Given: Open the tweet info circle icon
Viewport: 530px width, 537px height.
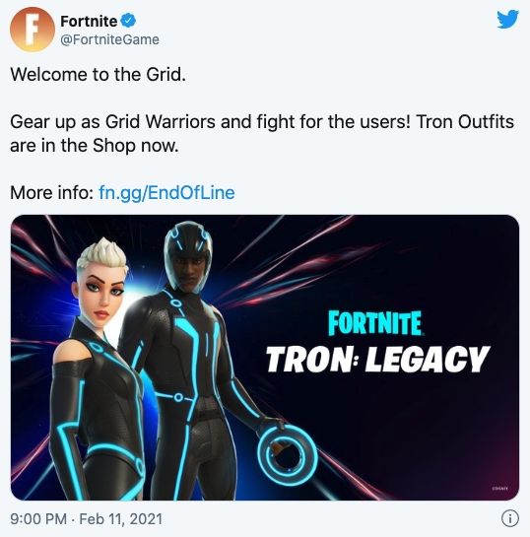Looking at the screenshot, I should (510, 518).
